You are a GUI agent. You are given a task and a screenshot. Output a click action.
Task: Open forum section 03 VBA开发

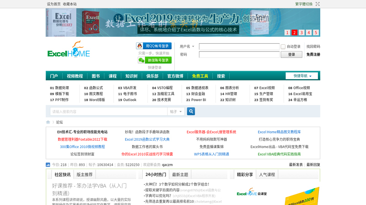[x=127, y=88]
